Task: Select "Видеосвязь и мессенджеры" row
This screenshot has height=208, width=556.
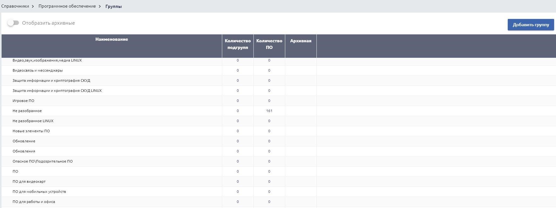Action: [x=38, y=70]
